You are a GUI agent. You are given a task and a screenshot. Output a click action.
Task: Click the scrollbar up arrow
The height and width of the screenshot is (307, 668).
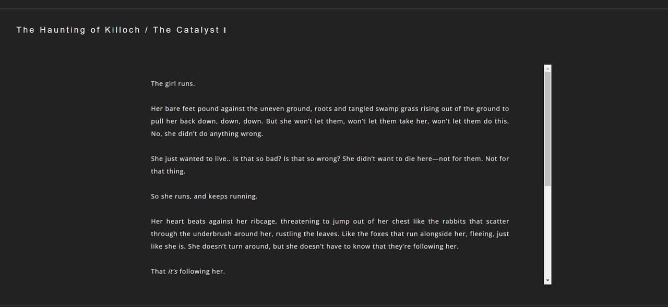(547, 68)
